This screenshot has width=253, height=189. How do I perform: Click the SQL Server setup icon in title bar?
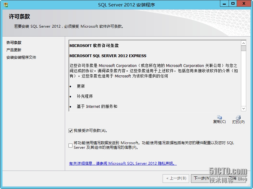6,5
